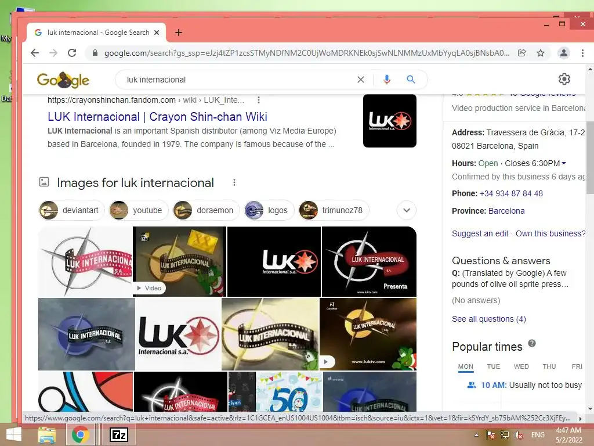Open options menu for Crayon Shin-chan result
The image size is (594, 446).
pos(258,100)
